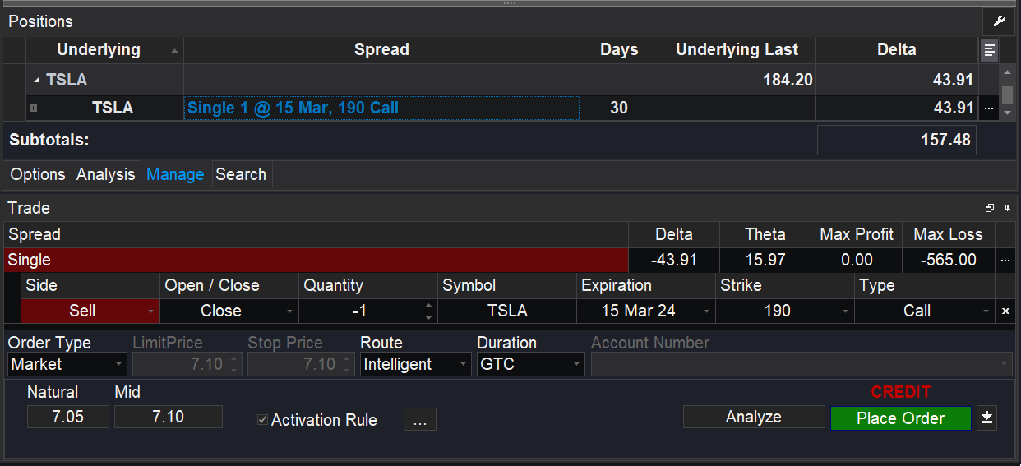Open the Strike dropdown showing 190
The height and width of the screenshot is (466, 1021).
point(785,311)
